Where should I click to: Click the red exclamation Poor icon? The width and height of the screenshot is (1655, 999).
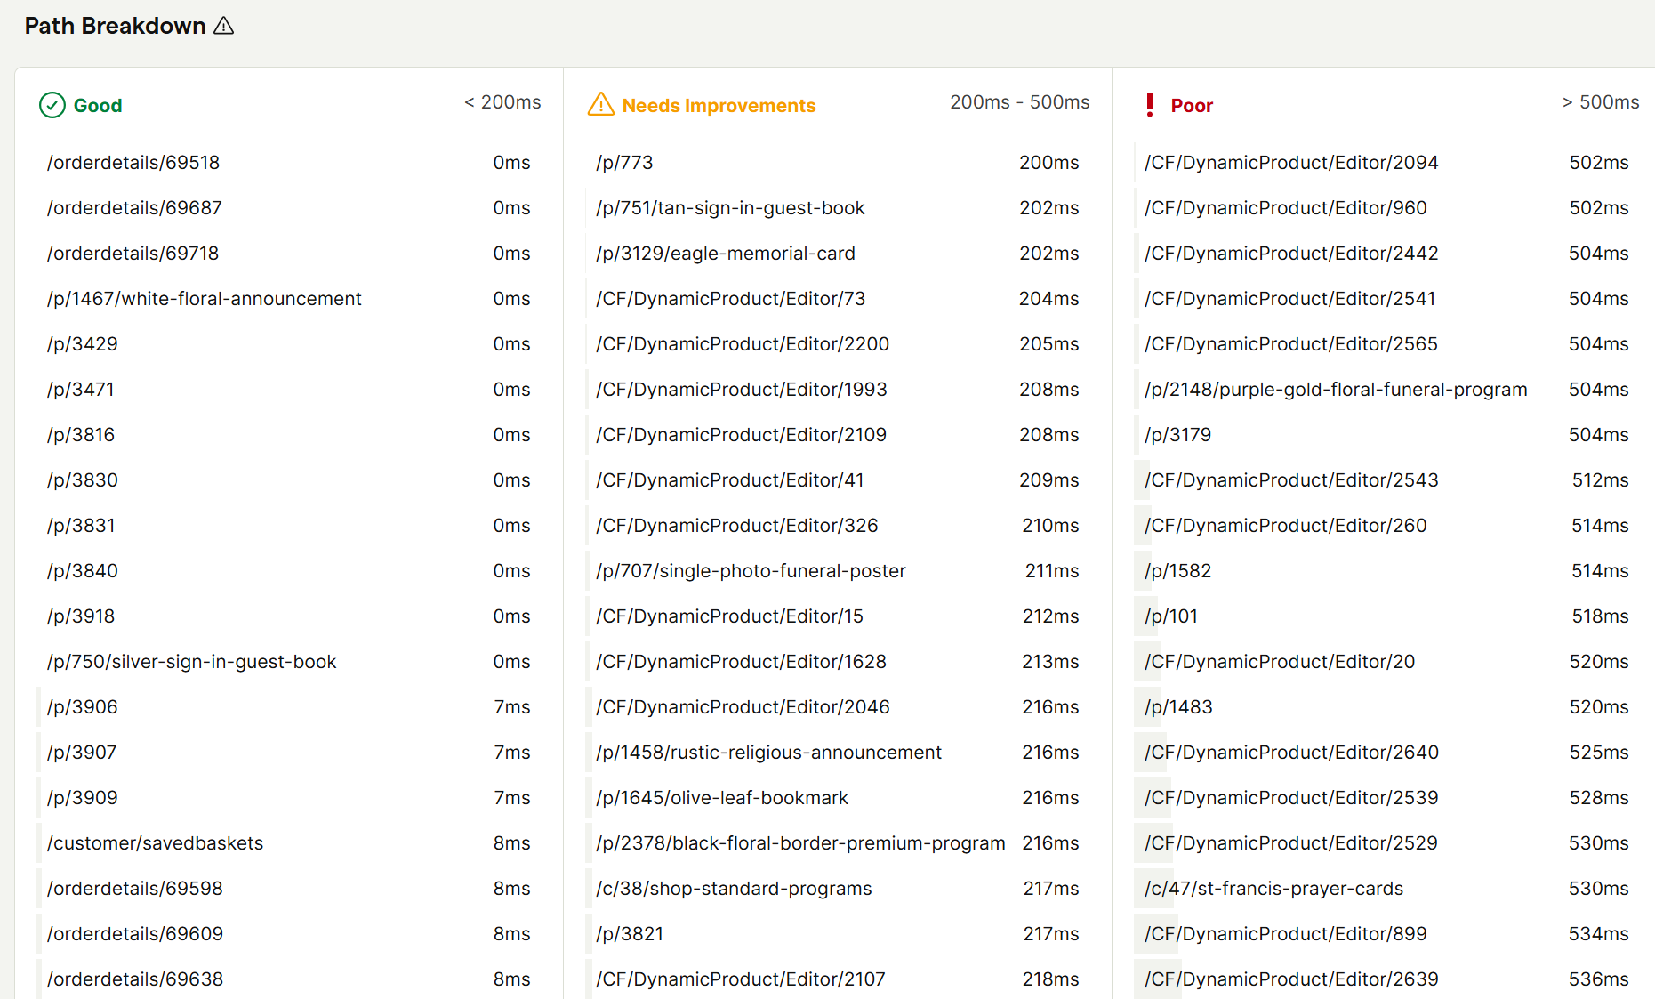click(x=1150, y=105)
